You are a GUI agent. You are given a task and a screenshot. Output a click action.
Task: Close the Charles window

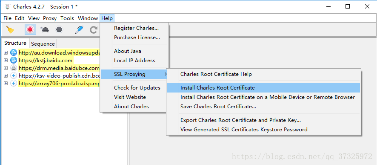click(x=367, y=7)
